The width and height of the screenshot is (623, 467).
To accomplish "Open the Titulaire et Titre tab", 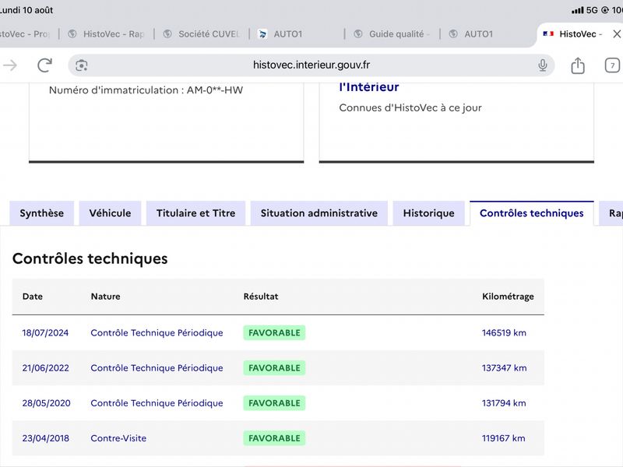I will click(196, 213).
